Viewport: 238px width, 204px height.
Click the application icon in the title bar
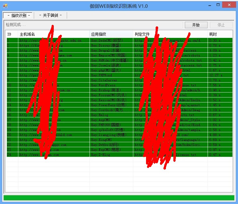(x=5, y=6)
